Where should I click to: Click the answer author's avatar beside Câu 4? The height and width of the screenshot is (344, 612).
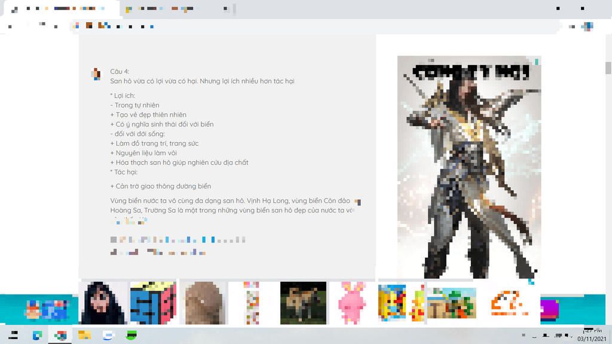click(x=96, y=73)
